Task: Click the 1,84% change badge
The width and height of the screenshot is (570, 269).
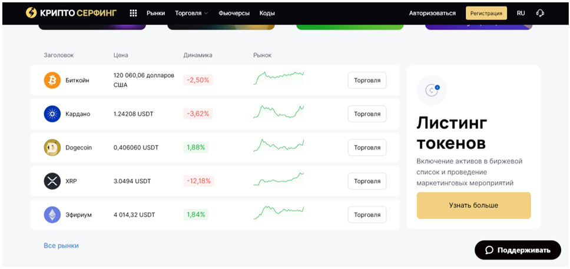Action: (196, 214)
